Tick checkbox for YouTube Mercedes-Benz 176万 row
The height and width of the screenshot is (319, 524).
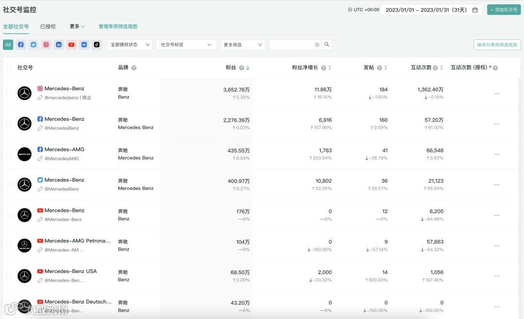click(9, 215)
